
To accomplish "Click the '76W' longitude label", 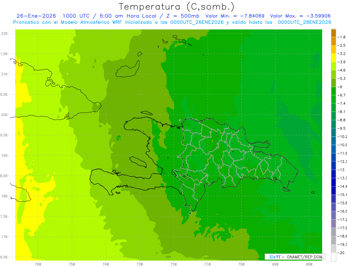I will (x=38, y=264).
